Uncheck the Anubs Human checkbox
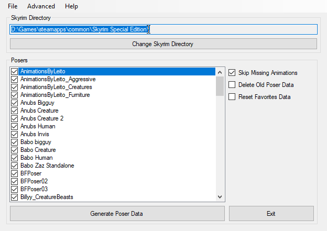327x231 pixels. click(x=14, y=126)
